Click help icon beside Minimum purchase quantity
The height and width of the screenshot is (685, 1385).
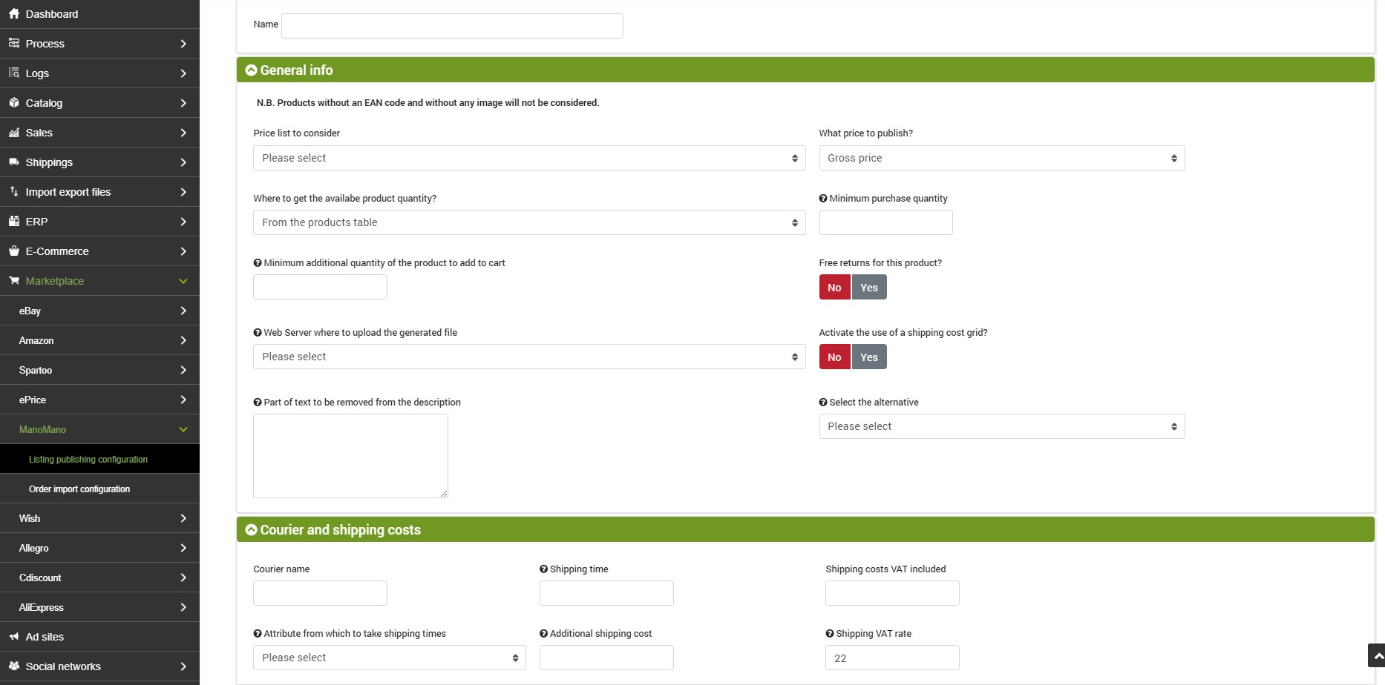point(823,199)
